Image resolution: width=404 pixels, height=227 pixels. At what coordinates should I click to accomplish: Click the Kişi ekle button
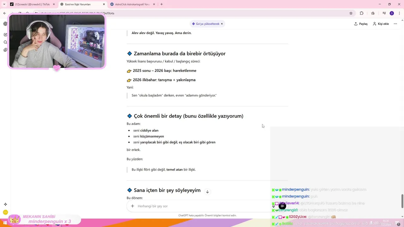click(381, 24)
